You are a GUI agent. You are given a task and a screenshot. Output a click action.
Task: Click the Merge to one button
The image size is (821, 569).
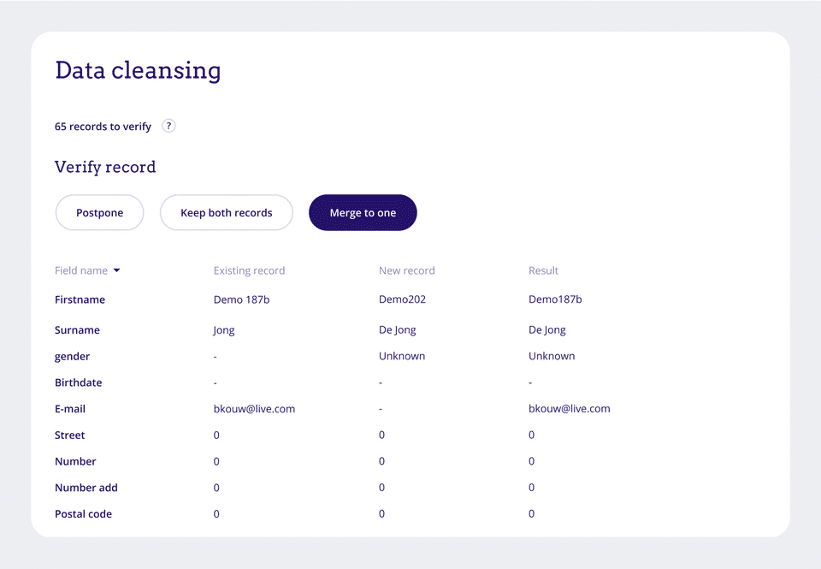pos(363,213)
